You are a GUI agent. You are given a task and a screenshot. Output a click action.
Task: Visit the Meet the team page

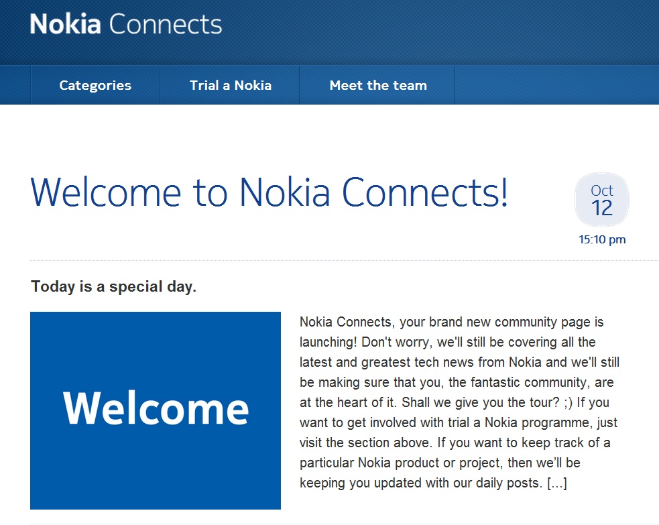(x=377, y=85)
